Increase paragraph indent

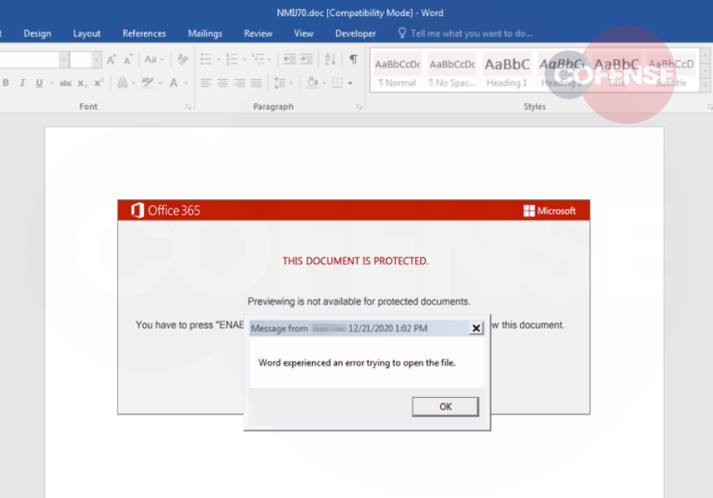tap(306, 59)
